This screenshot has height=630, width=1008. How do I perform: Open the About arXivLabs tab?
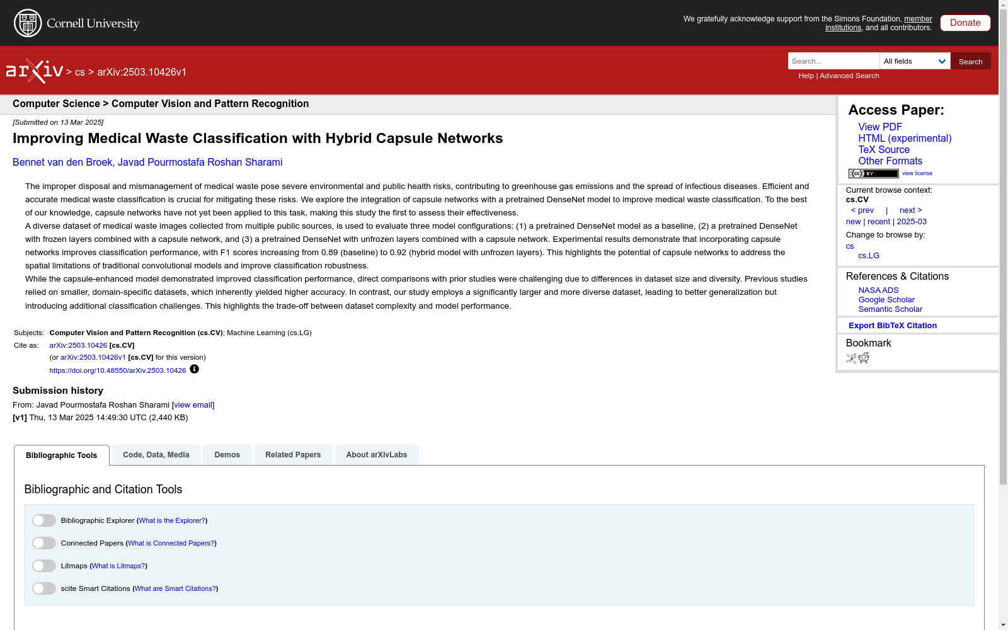coord(377,455)
